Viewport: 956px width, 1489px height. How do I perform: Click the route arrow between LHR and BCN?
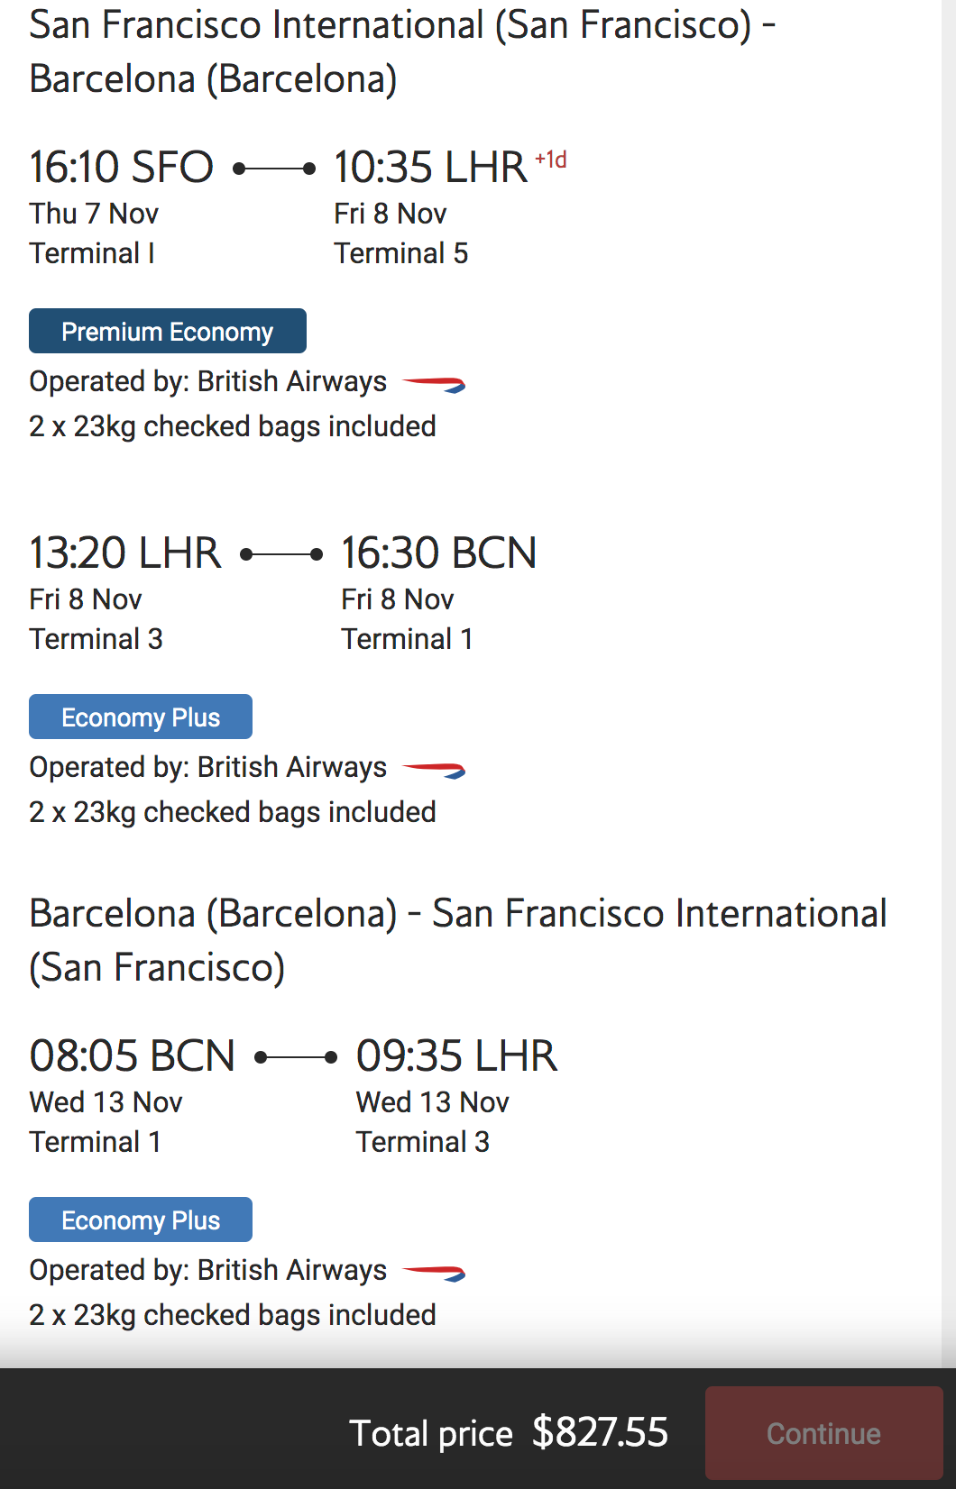point(281,553)
